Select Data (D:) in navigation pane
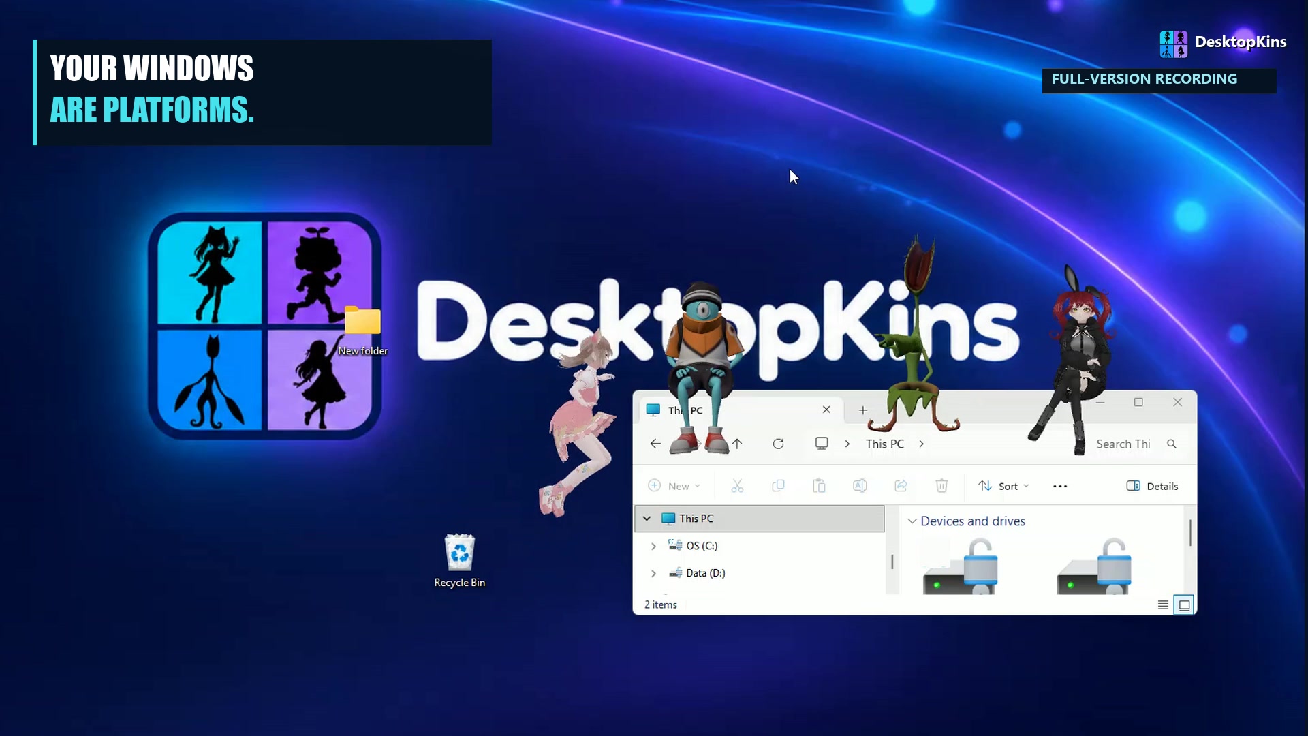The width and height of the screenshot is (1308, 736). click(705, 573)
